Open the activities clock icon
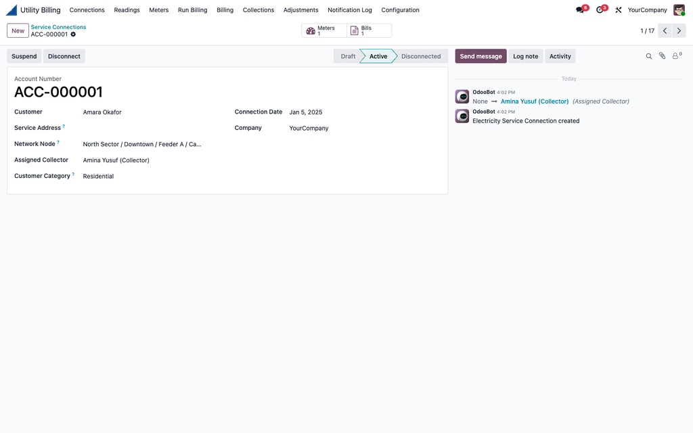 [x=600, y=9]
